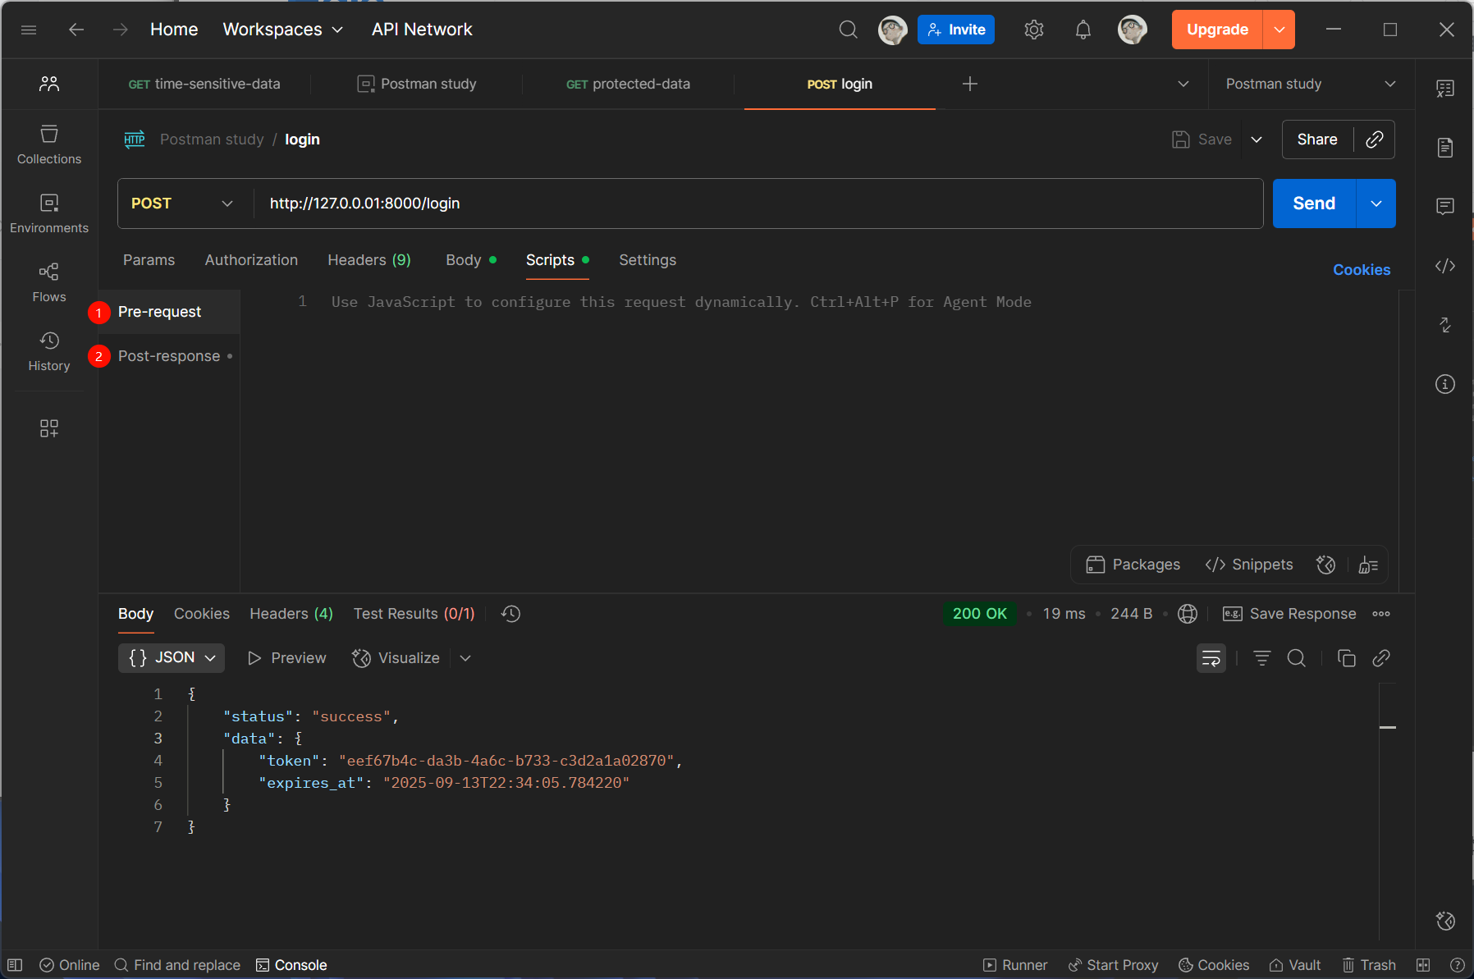Open the configure sidebar apps icon
The height and width of the screenshot is (979, 1474).
[49, 428]
